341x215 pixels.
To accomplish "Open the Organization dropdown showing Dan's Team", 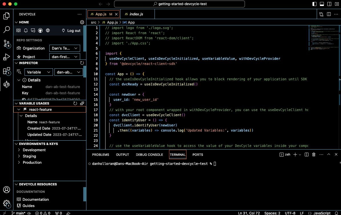I will click(x=64, y=48).
